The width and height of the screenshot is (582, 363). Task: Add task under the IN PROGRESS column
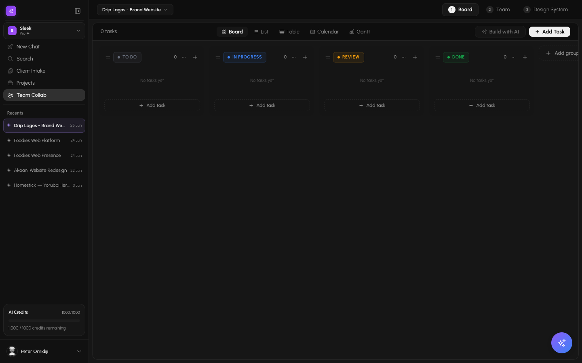pyautogui.click(x=262, y=105)
